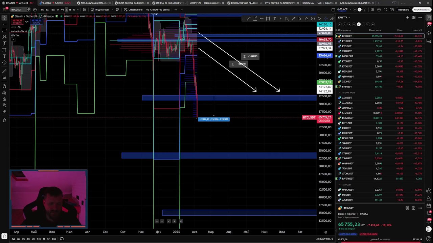433x243 pixels.
Task: Add a symbol to the watchlist
Action: pyautogui.click(x=407, y=18)
